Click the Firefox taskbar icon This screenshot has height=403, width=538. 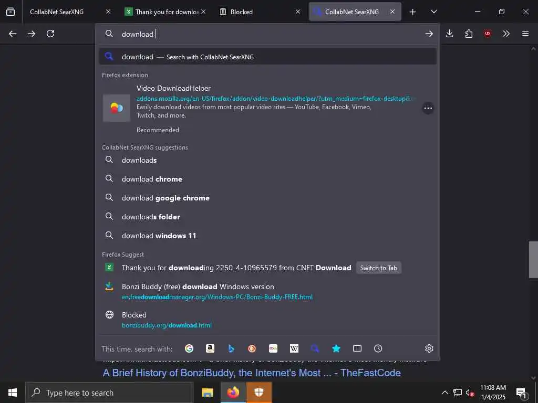click(x=233, y=393)
